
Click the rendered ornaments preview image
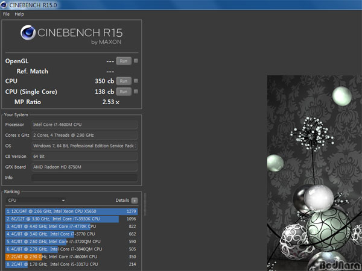point(314,173)
